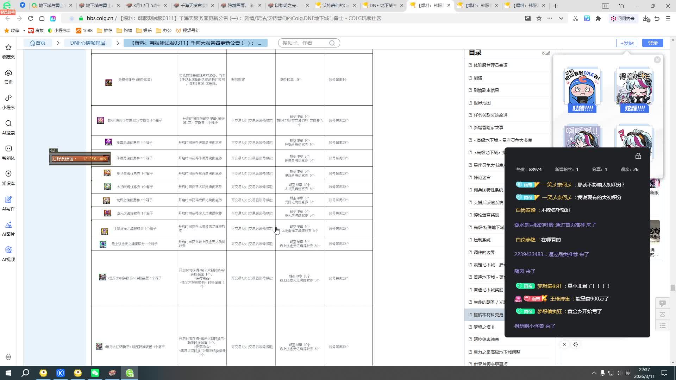Click the 登录 login button
This screenshot has height=380, width=676.
point(652,43)
